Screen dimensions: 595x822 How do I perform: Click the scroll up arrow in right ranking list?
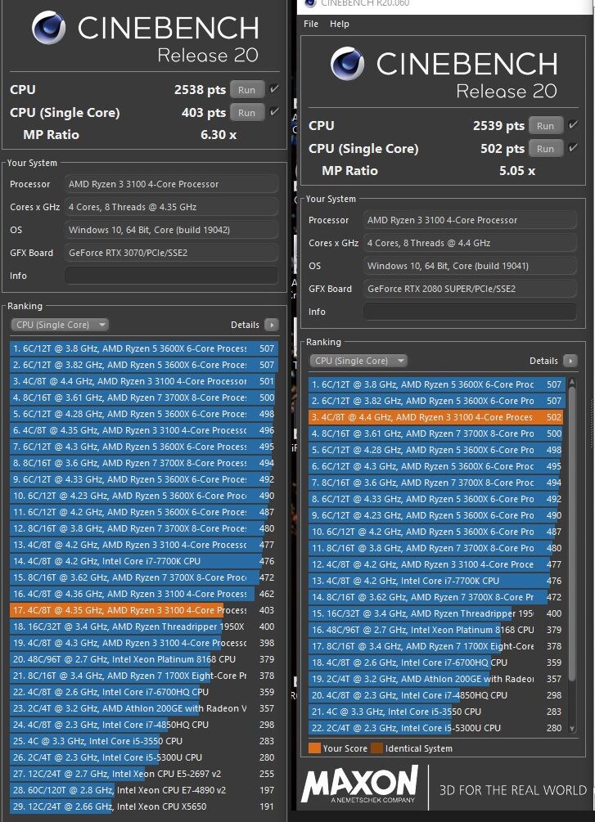[572, 382]
